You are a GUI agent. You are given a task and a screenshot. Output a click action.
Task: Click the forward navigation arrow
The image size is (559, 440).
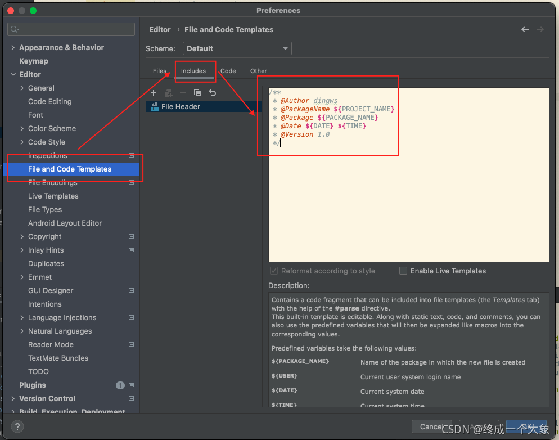click(540, 30)
